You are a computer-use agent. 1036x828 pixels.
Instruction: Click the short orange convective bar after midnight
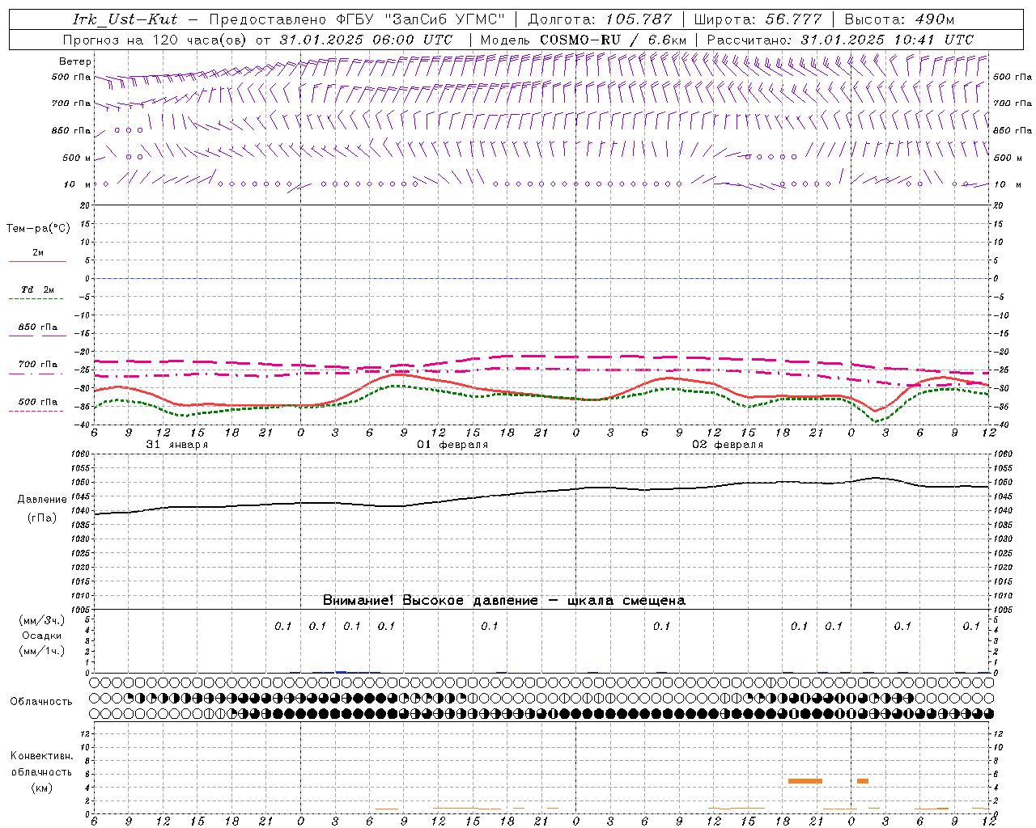[x=863, y=781]
